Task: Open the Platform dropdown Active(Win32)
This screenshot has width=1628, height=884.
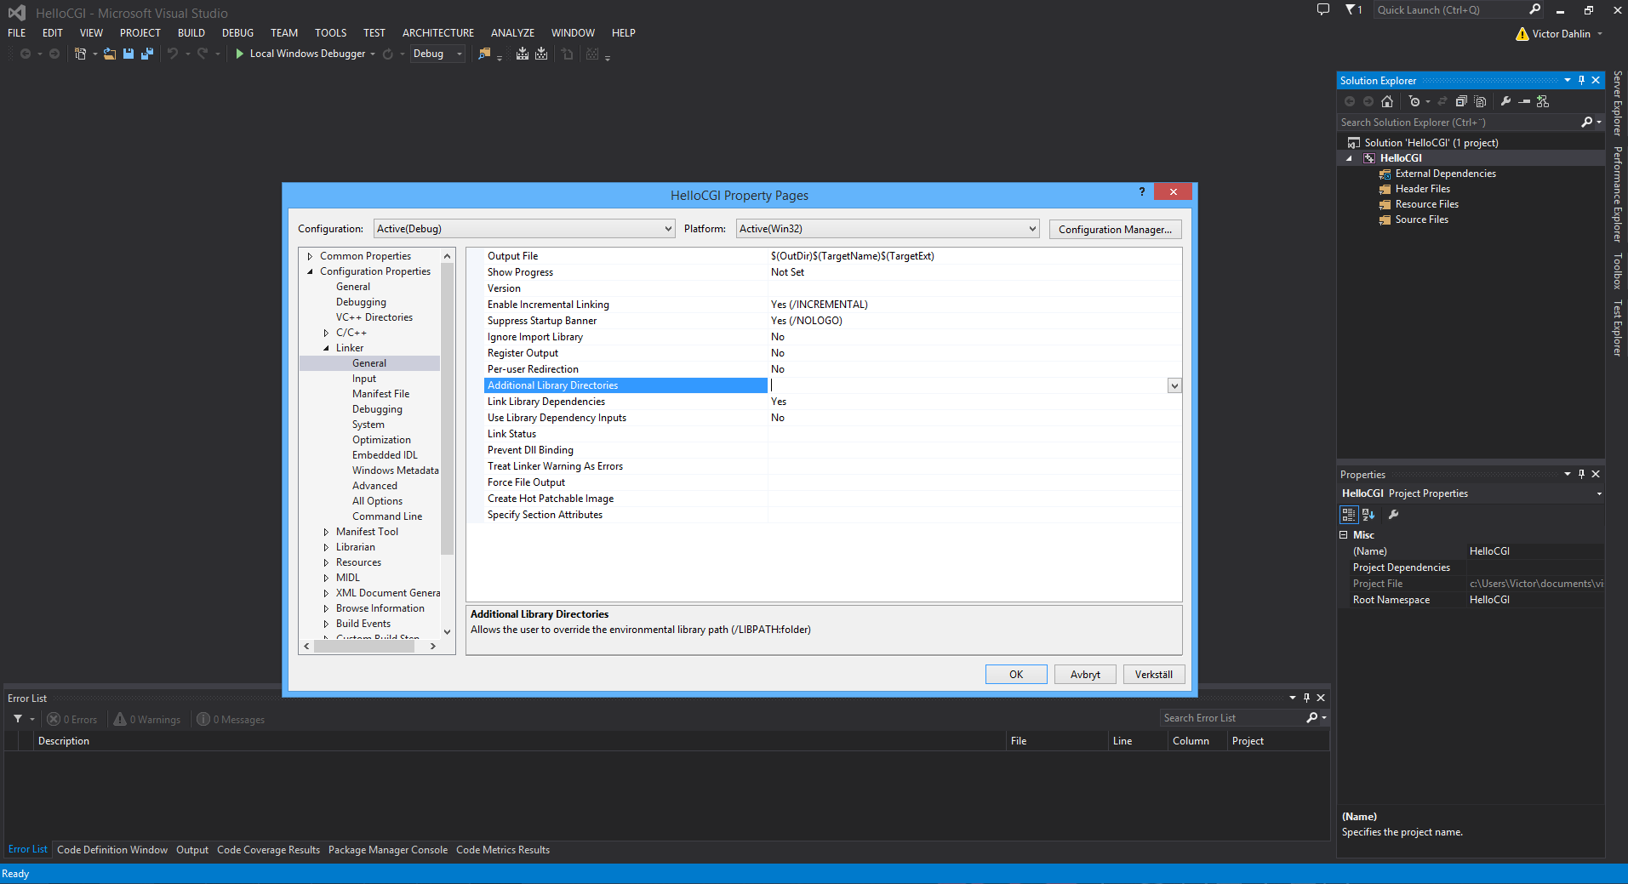Action: [888, 229]
